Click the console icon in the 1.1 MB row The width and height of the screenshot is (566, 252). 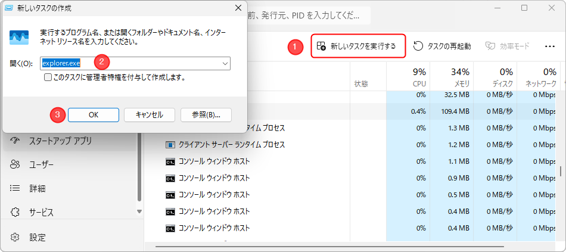click(x=170, y=161)
